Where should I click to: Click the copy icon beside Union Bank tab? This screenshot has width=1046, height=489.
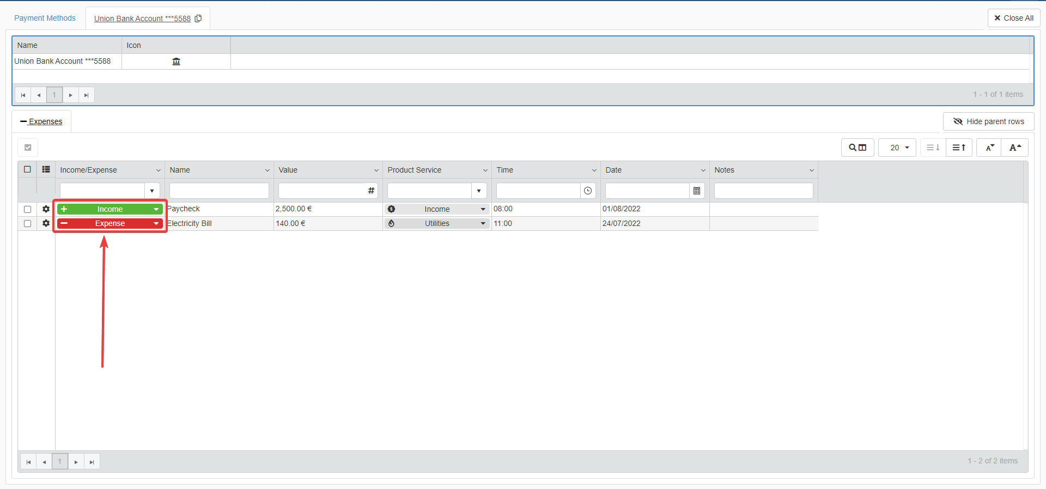click(198, 19)
